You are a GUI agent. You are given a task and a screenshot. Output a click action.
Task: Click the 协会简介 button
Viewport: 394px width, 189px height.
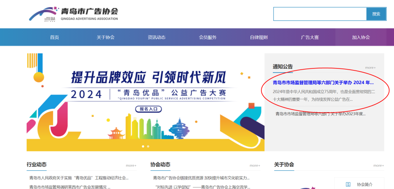click(x=359, y=183)
